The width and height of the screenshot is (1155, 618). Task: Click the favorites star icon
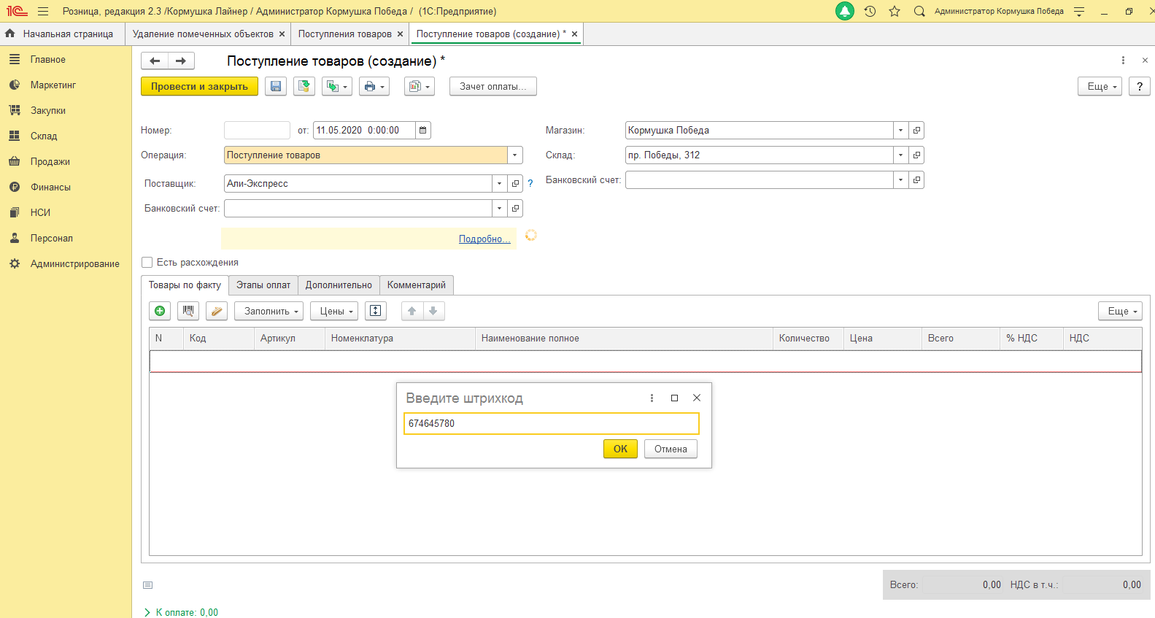(895, 12)
